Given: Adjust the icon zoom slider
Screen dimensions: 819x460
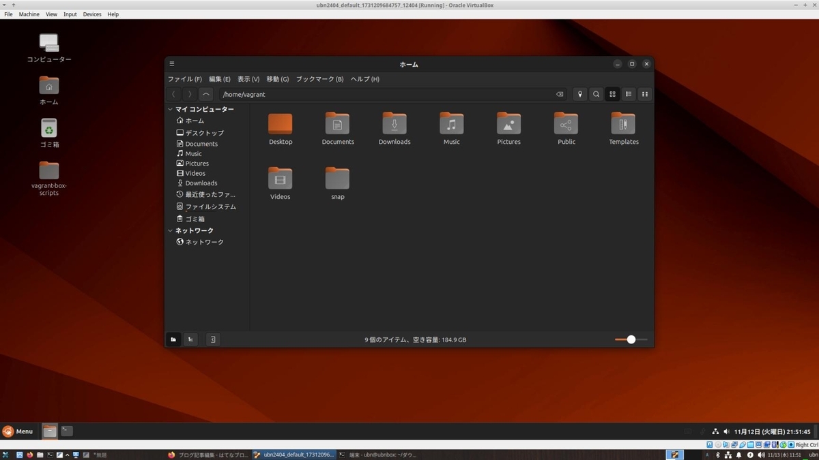Looking at the screenshot, I should click(x=631, y=339).
